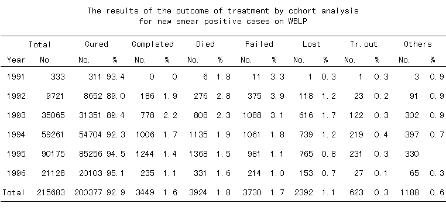446x221 pixels.
Task: Select the Total row label
Action: [13, 192]
